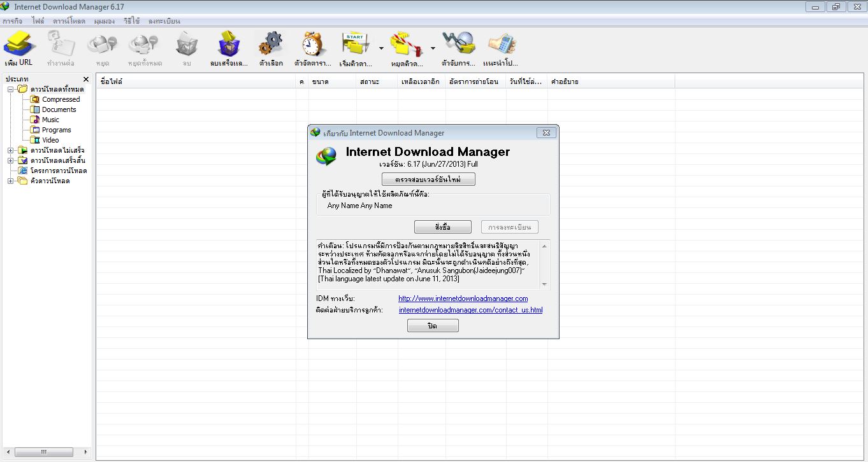The image size is (868, 462).
Task: Open the ดาวน์โหลด menu
Action: coord(69,21)
